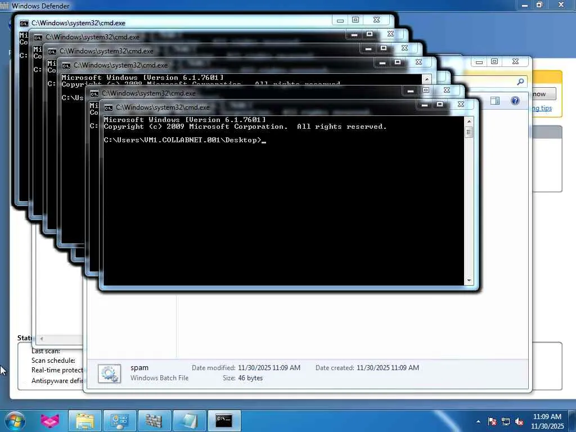
Task: Select 'spam' file name in details pane
Action: (139, 368)
